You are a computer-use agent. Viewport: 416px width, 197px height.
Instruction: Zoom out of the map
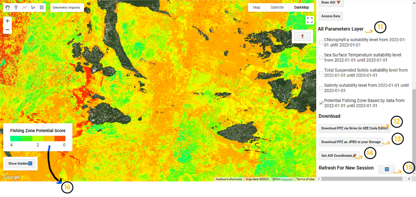(x=7, y=30)
